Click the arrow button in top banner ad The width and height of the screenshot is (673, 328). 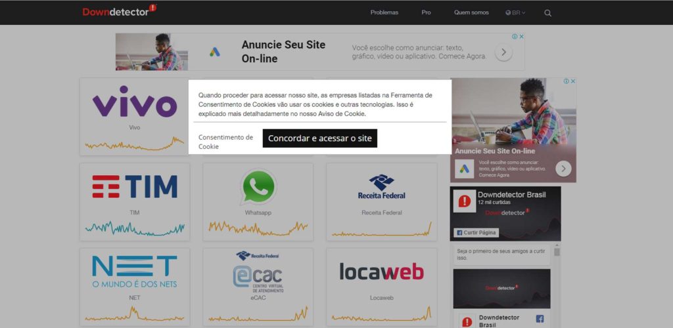pos(504,52)
